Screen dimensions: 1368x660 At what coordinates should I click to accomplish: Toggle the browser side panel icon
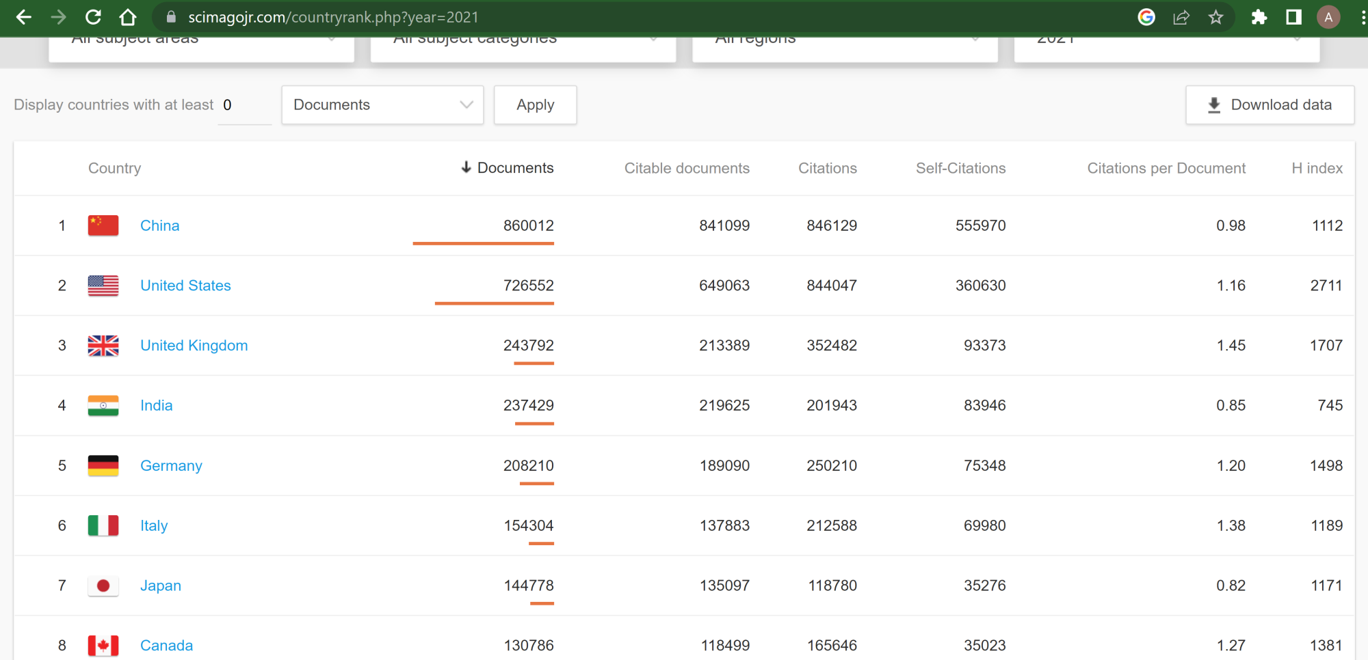[1293, 17]
